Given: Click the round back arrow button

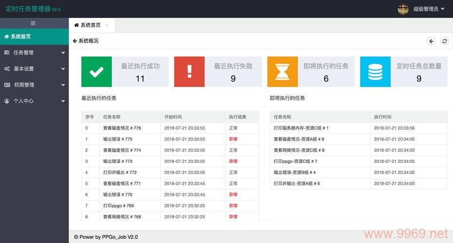Looking at the screenshot, I should coord(431,41).
